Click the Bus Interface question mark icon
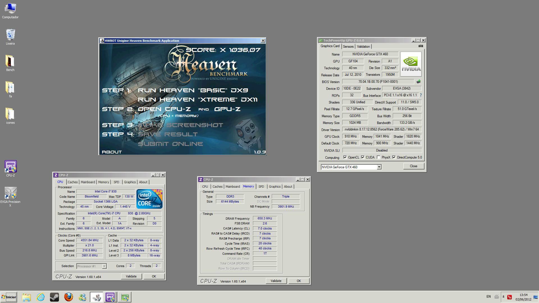Viewport: 539px width, 303px height. coord(421,95)
